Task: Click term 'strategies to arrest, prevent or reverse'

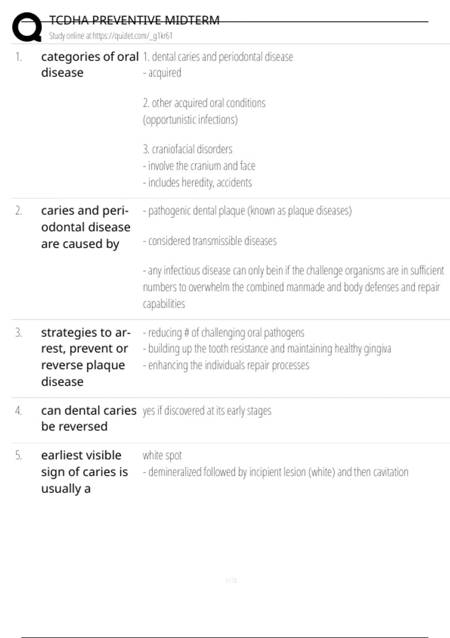Action: point(85,357)
